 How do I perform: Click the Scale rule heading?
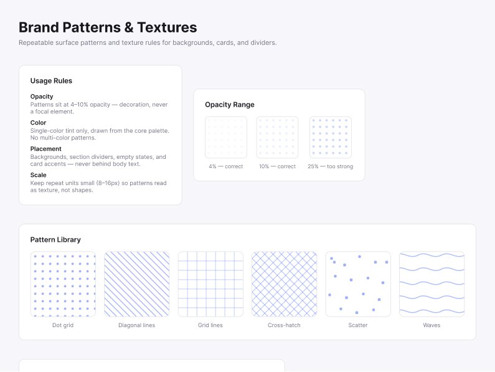click(38, 175)
